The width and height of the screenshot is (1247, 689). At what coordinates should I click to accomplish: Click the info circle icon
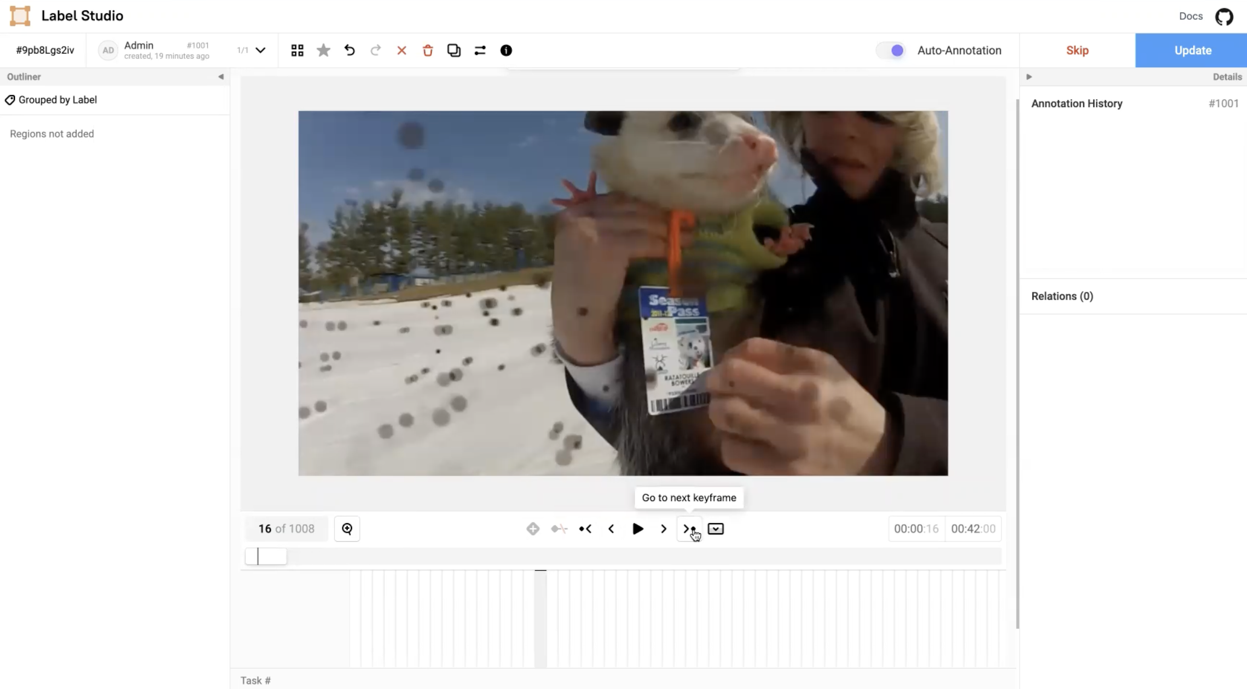click(x=506, y=50)
